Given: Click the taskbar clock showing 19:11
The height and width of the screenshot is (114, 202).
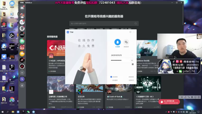Looking at the screenshot, I should pyautogui.click(x=193, y=112).
